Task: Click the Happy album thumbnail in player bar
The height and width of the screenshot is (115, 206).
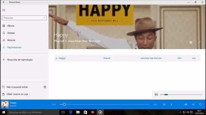Action: (5, 104)
